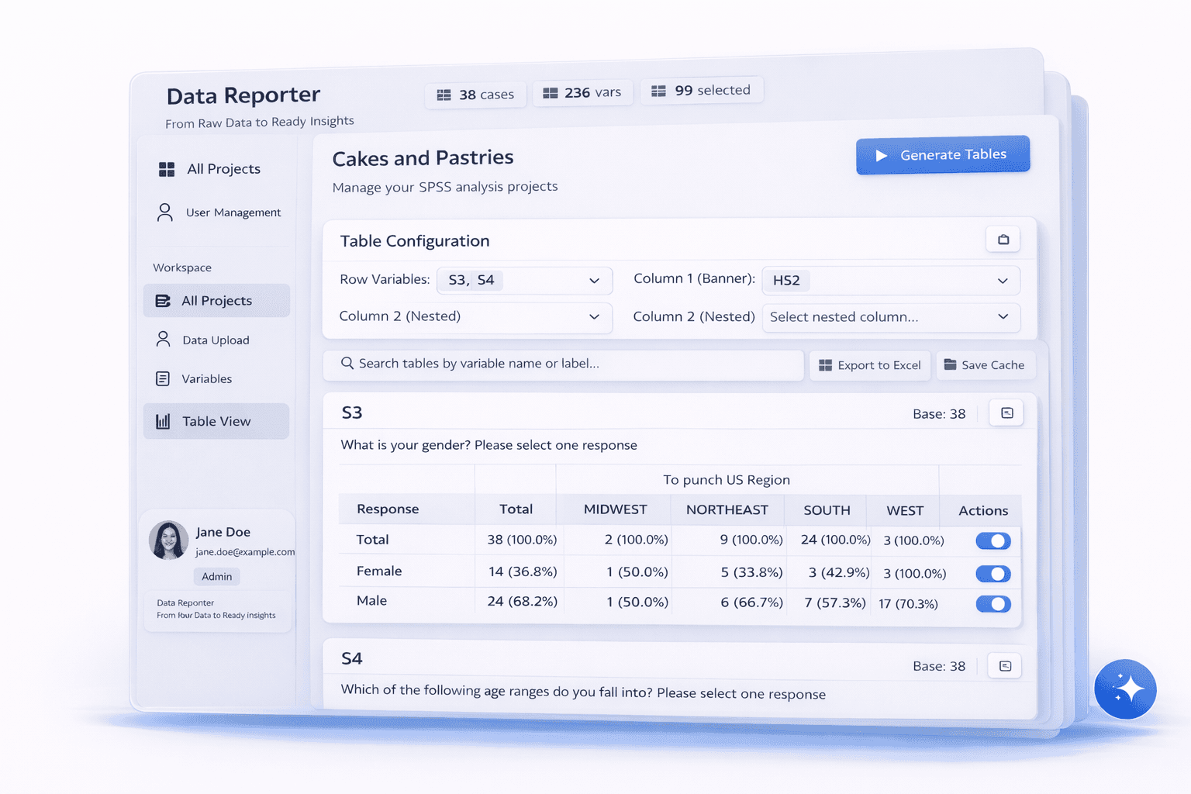
Task: Click the Generate Tables button
Action: pyautogui.click(x=942, y=155)
